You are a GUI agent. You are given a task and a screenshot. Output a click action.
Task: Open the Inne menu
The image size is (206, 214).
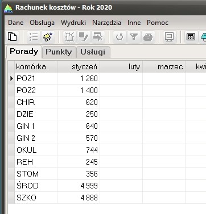click(134, 23)
